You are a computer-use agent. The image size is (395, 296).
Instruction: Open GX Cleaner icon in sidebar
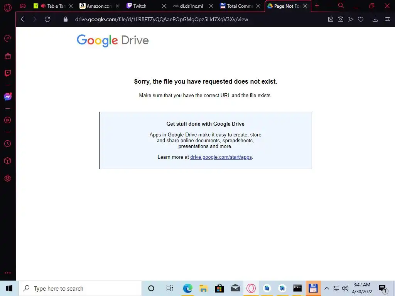tap(8, 56)
